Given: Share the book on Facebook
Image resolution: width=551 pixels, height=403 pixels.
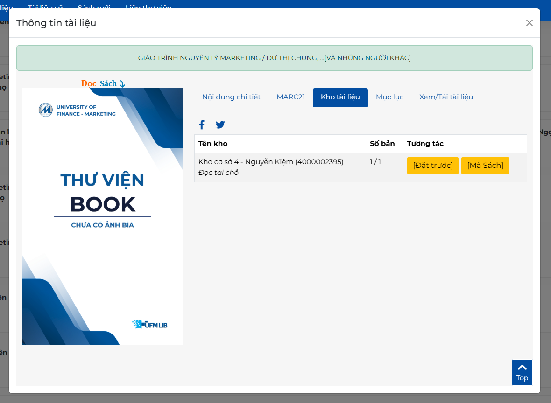Looking at the screenshot, I should (x=202, y=125).
